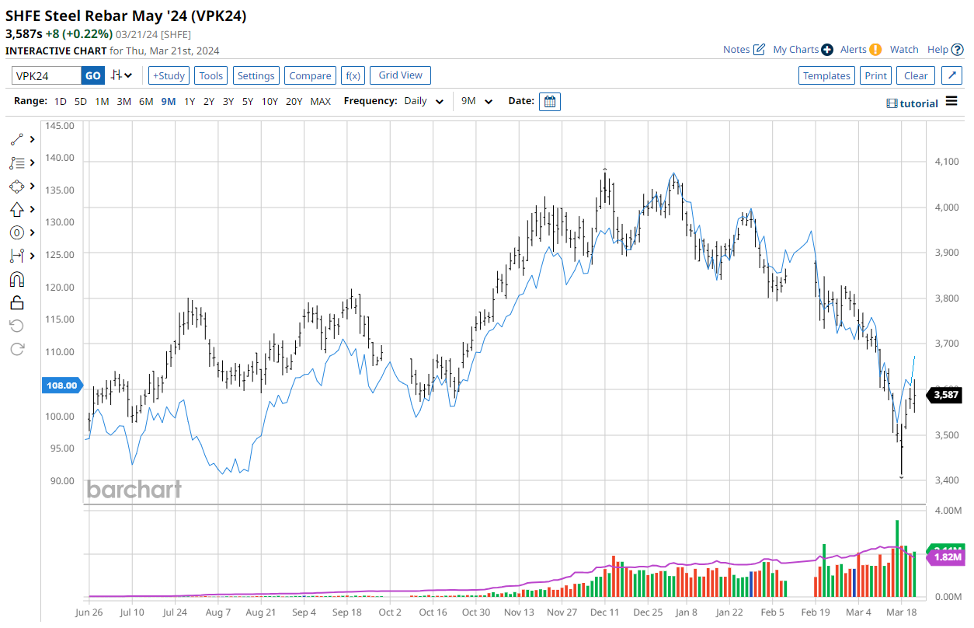Click the pop-out chart arrow icon
This screenshot has width=974, height=628.
click(951, 75)
